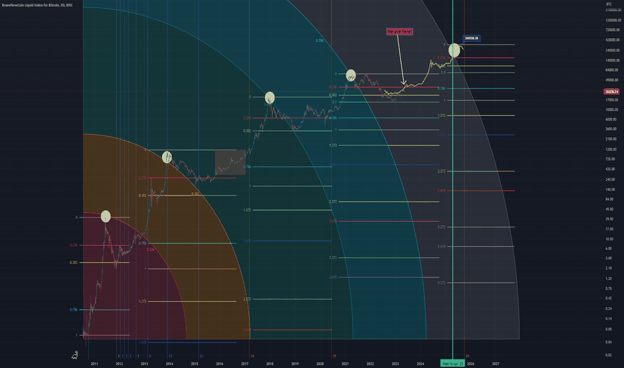Screen dimensions: 624x368
Task: Click the "0.02" price axis label
Action: pos(609,355)
